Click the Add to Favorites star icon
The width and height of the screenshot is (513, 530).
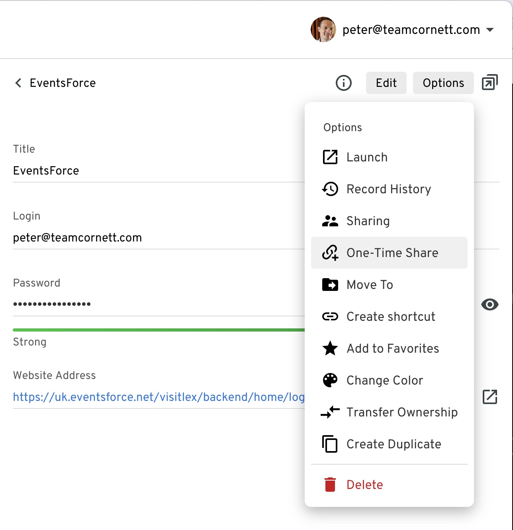330,348
